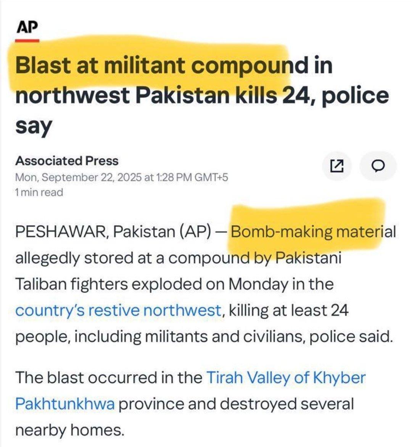Open the share / external link icon
Viewport: 412px width, 447px height.
pyautogui.click(x=337, y=166)
